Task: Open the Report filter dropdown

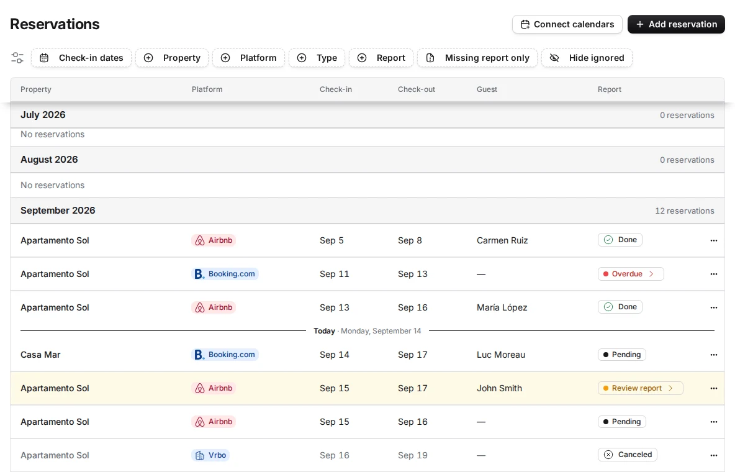Action: coord(381,58)
